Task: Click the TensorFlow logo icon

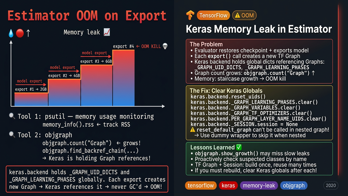Action: point(190,16)
